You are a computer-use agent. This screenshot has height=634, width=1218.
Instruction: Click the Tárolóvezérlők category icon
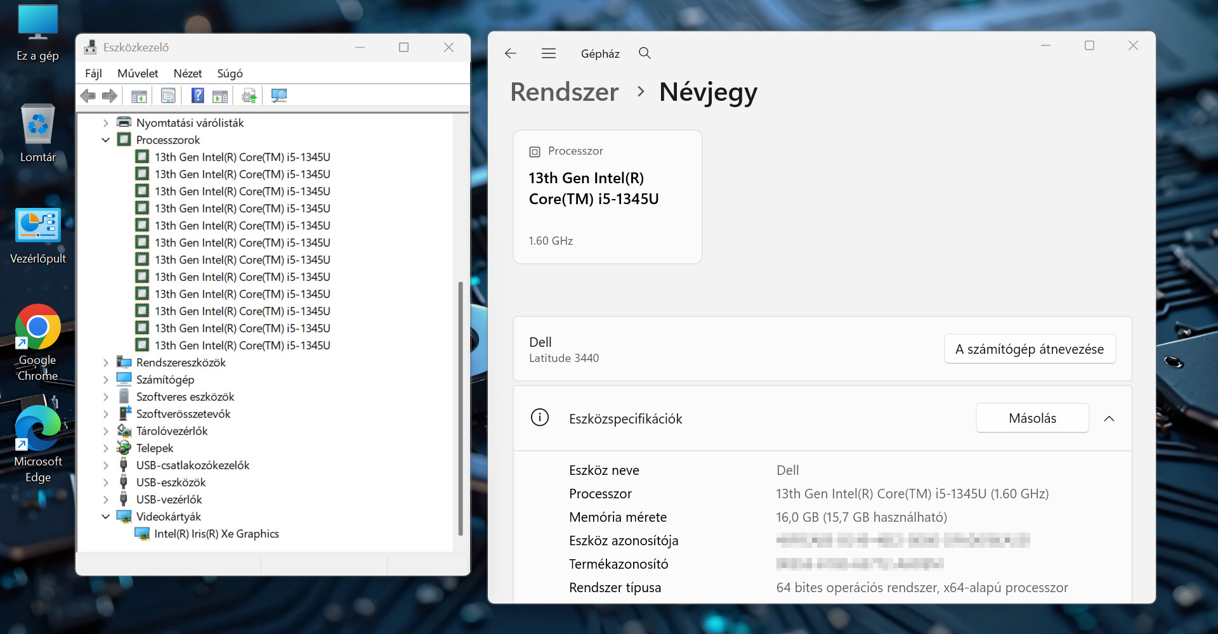tap(124, 431)
